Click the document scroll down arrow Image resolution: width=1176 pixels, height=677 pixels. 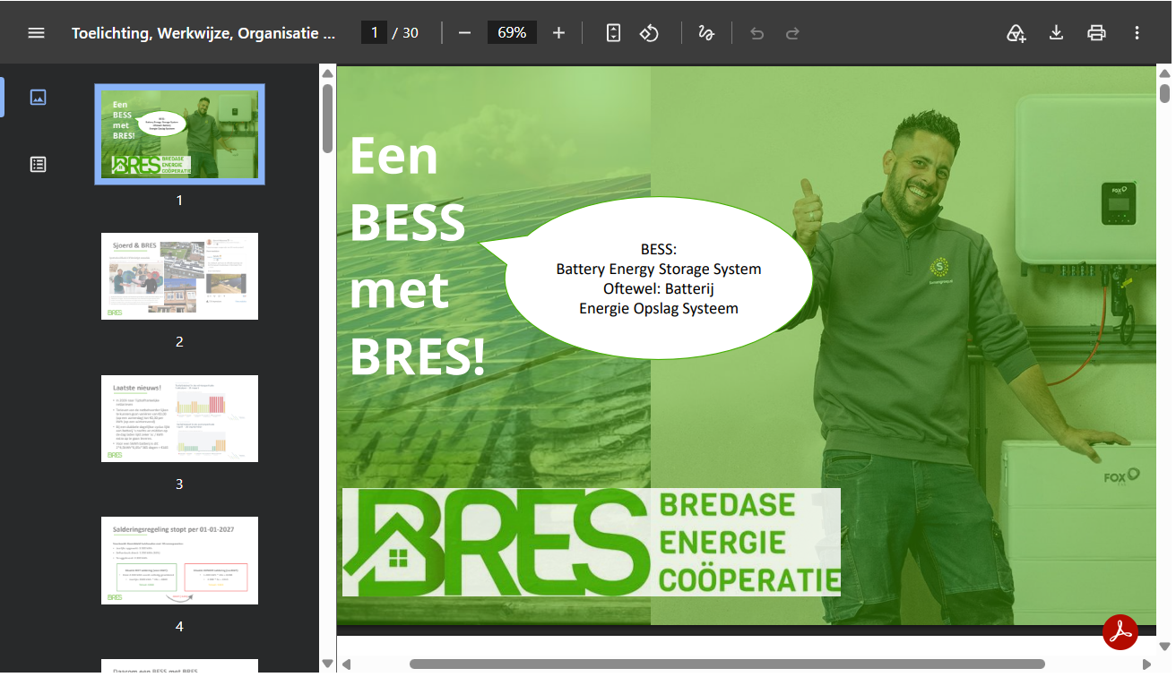[x=1164, y=646]
